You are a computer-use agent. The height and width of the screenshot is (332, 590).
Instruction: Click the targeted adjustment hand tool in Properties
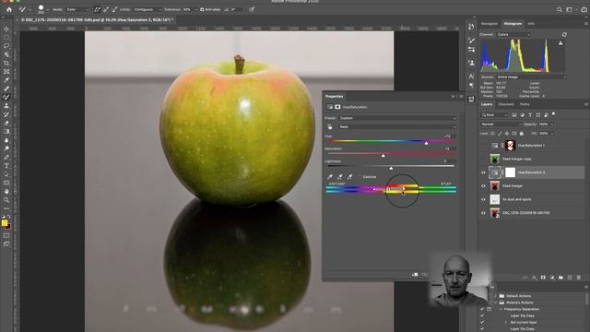pos(330,127)
